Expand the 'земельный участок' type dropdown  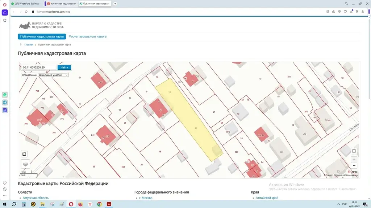tap(53, 75)
